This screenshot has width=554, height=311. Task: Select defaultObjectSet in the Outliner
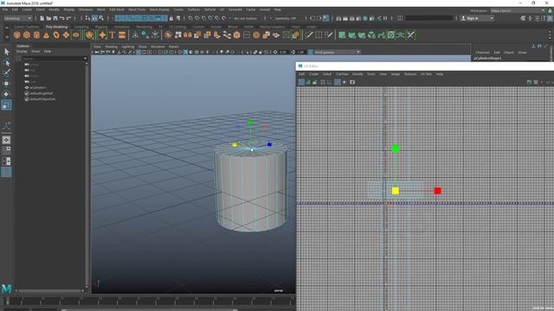42,99
